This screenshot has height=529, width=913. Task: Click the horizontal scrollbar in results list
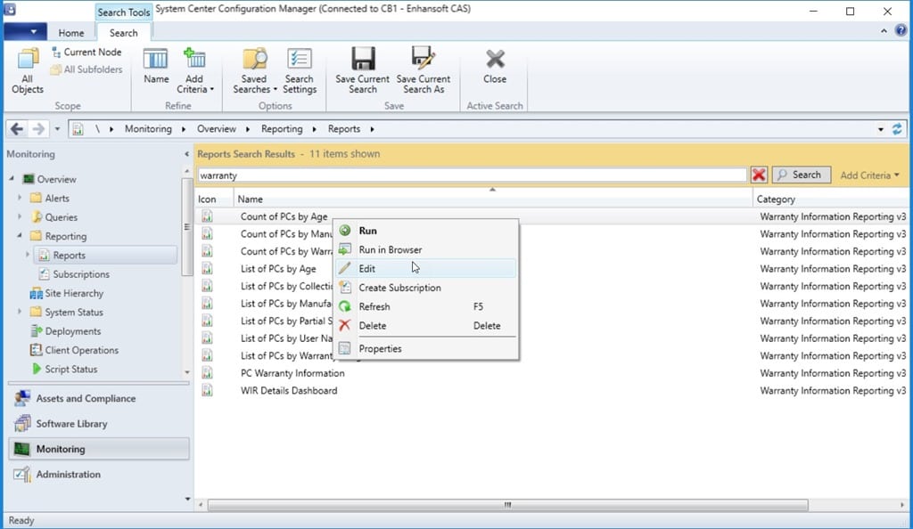click(507, 505)
